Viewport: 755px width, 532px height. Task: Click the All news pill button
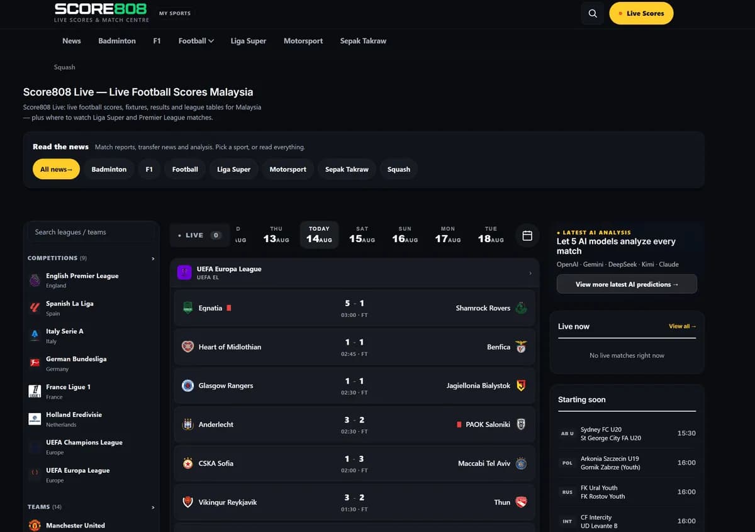click(x=56, y=169)
